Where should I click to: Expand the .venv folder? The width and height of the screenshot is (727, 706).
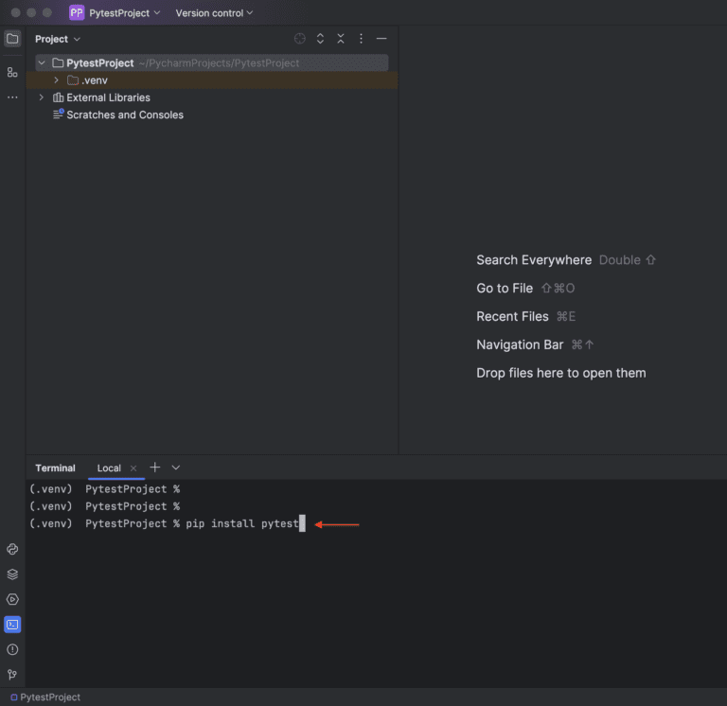[x=57, y=80]
